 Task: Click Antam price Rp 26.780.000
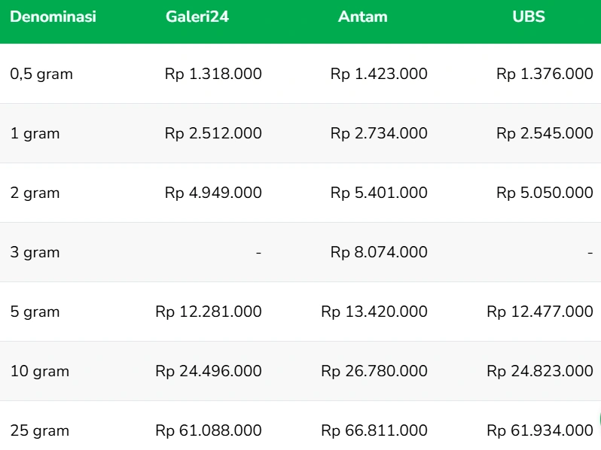[374, 371]
